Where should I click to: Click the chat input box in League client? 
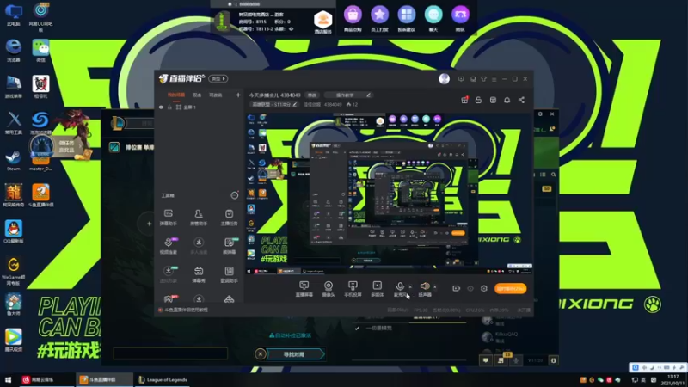coord(170,353)
